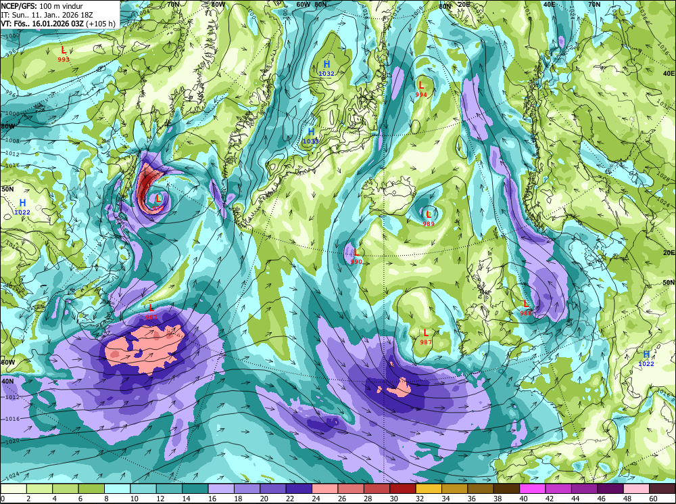Click the "NCEP/GFS: 100 m vindur" title
Screen dimensions: 676x504
42,6
